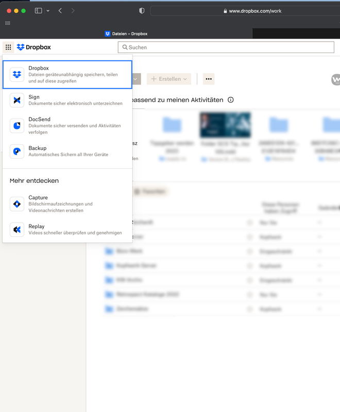Screen dimensions: 340x412
Task: Select the 'Dateien – Dropbox' browser tab
Action: click(x=126, y=34)
